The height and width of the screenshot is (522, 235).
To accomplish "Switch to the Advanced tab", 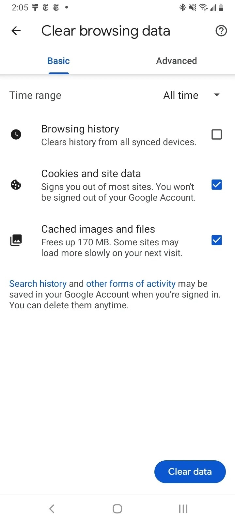I will 176,61.
